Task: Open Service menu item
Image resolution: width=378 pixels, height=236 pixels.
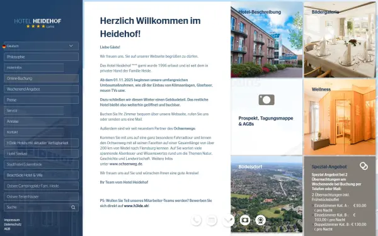Action: click(x=34, y=111)
